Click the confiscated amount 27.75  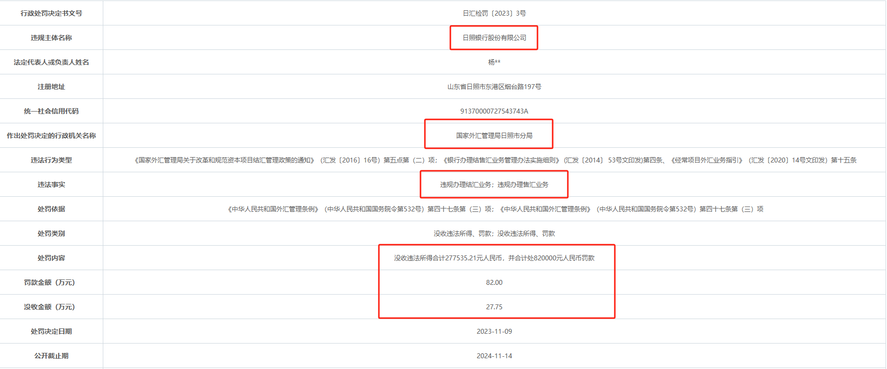click(x=494, y=307)
